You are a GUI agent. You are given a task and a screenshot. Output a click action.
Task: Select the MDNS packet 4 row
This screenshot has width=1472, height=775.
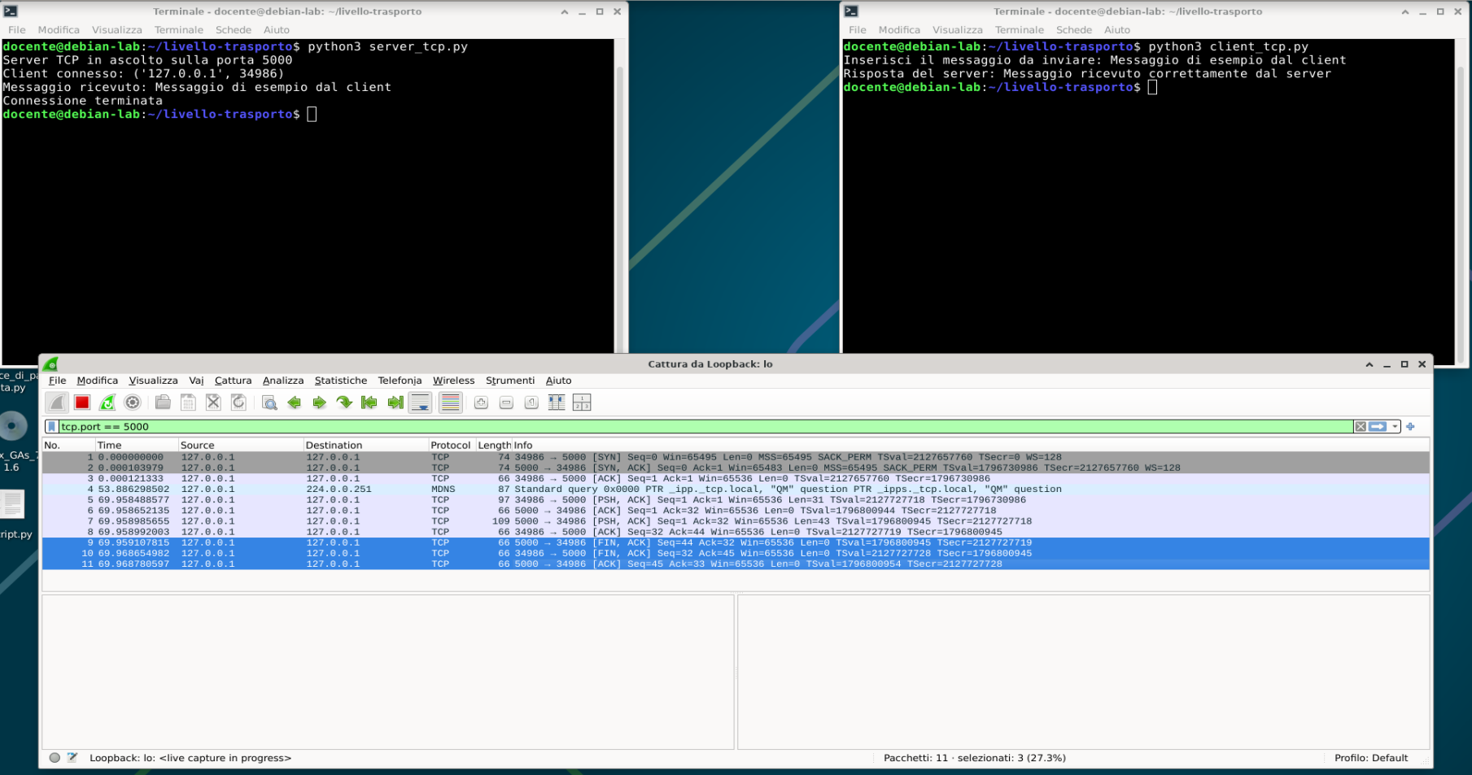point(736,489)
